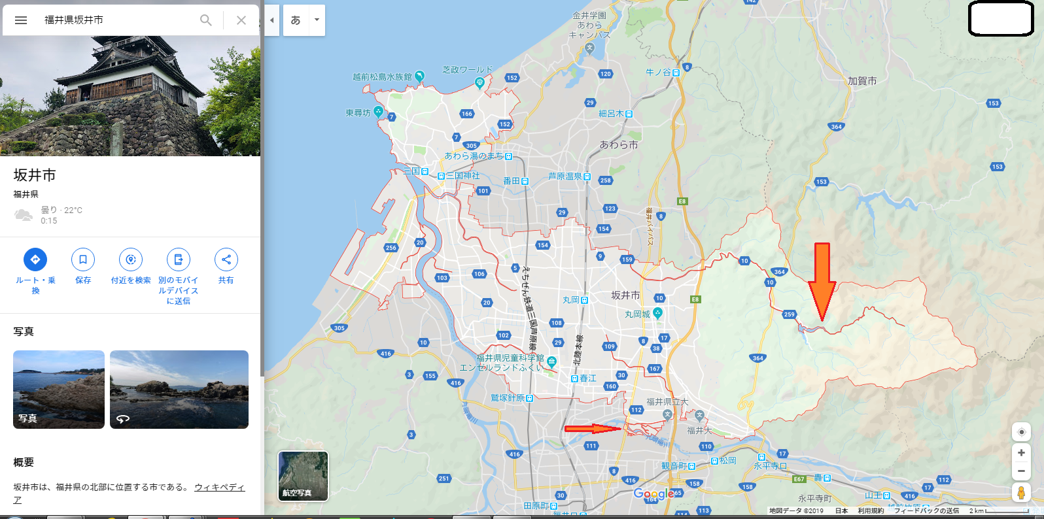1044x519 pixels.
Task: Collapse the side panel arrow
Action: [x=272, y=20]
